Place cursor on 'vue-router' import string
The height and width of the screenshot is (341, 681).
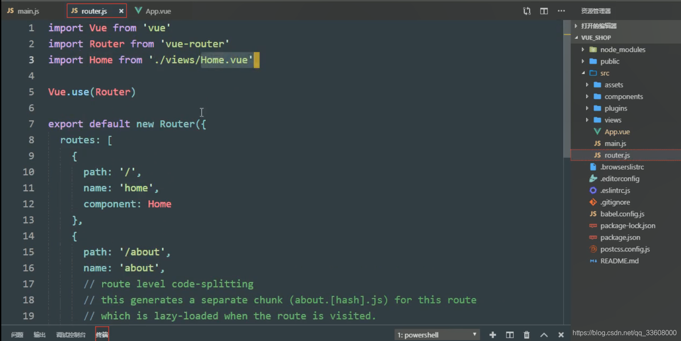point(195,44)
